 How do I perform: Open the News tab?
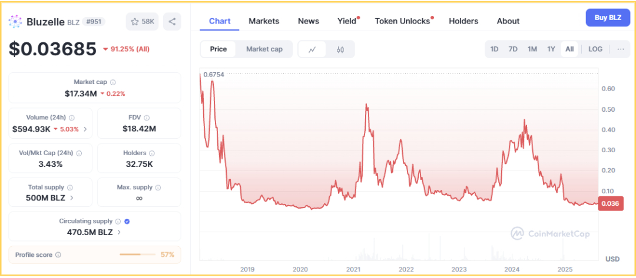308,21
